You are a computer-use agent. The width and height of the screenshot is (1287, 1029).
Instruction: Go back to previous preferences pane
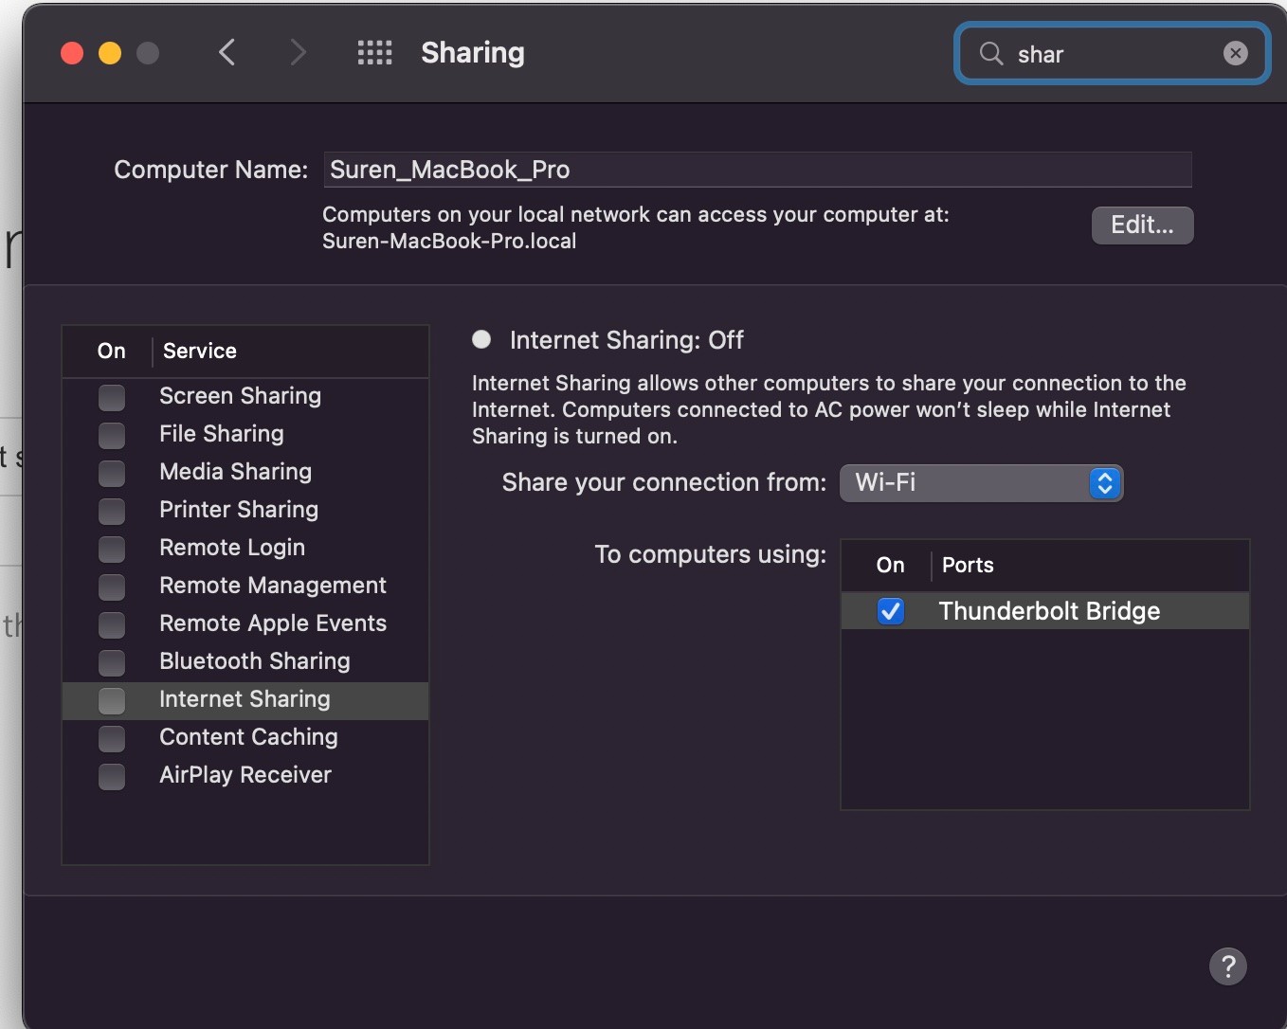227,52
